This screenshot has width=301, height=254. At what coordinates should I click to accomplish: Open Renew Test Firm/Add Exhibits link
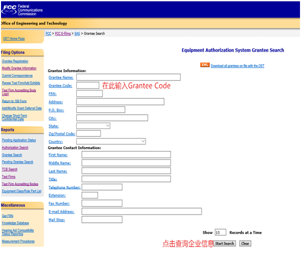[21, 83]
